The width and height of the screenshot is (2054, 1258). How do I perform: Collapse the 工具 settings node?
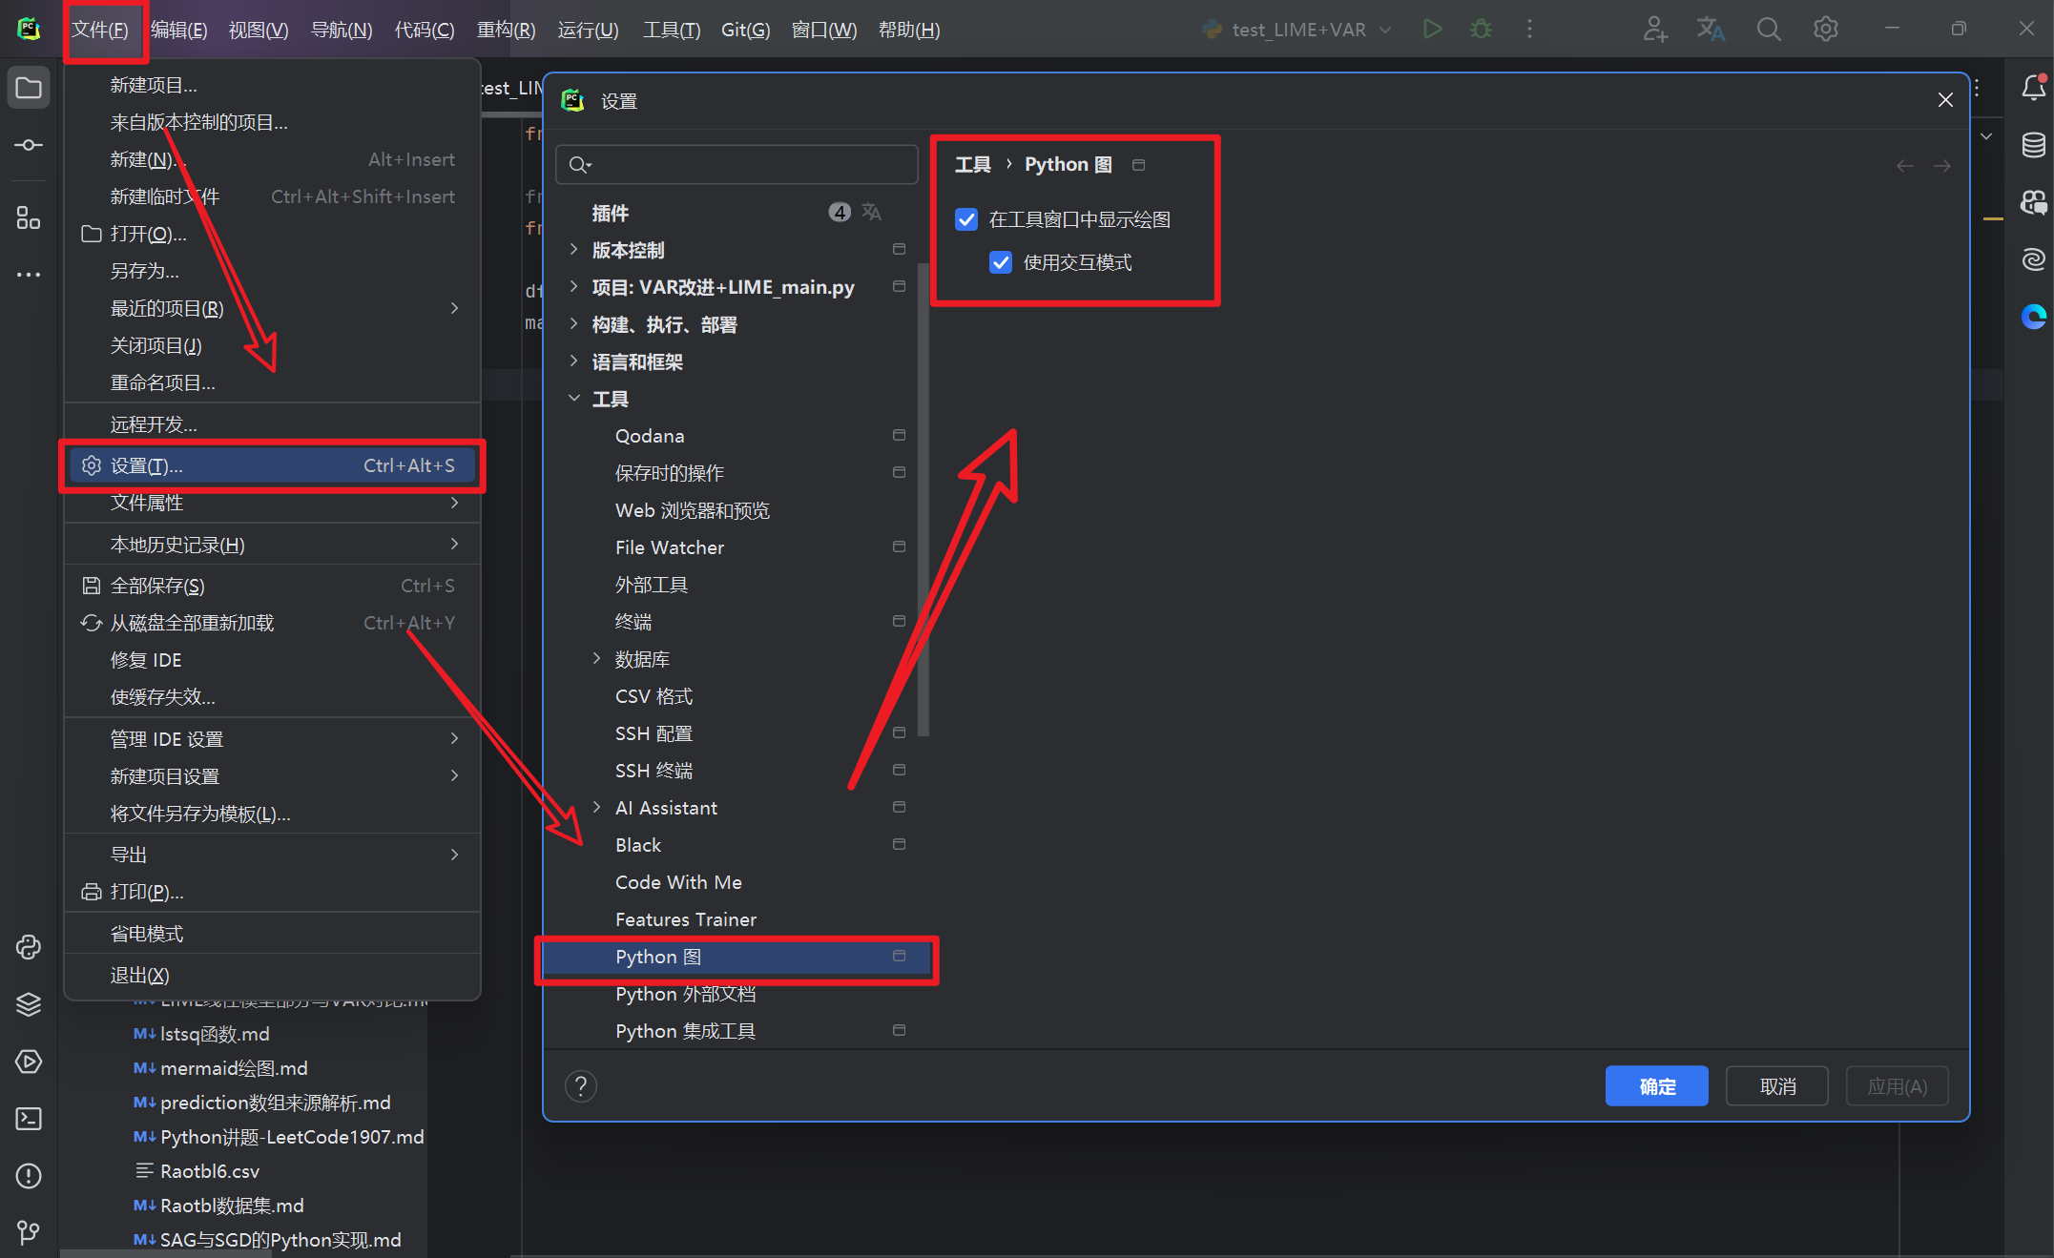[573, 399]
